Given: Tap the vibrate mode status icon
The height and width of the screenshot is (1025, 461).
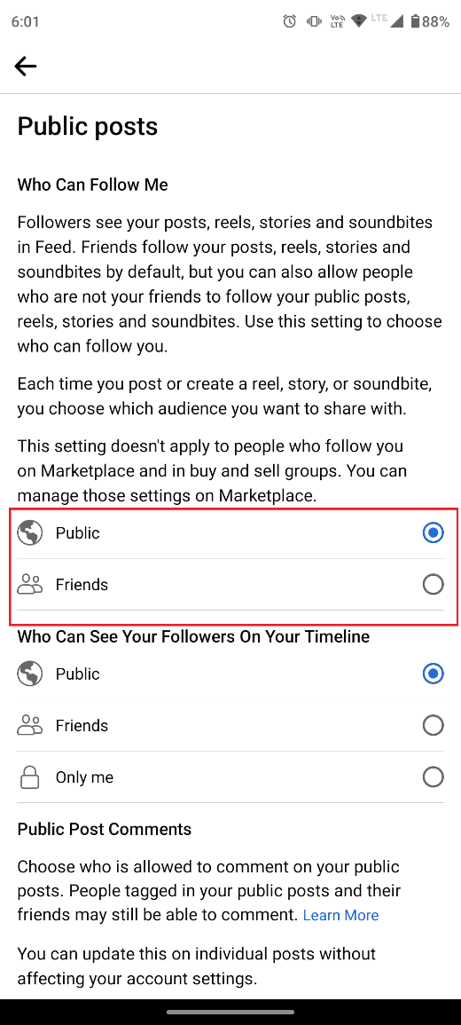Looking at the screenshot, I should [x=314, y=21].
